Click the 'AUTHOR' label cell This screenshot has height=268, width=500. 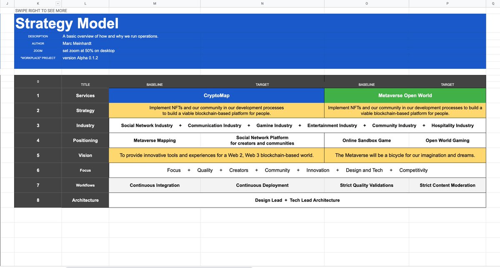[38, 43]
